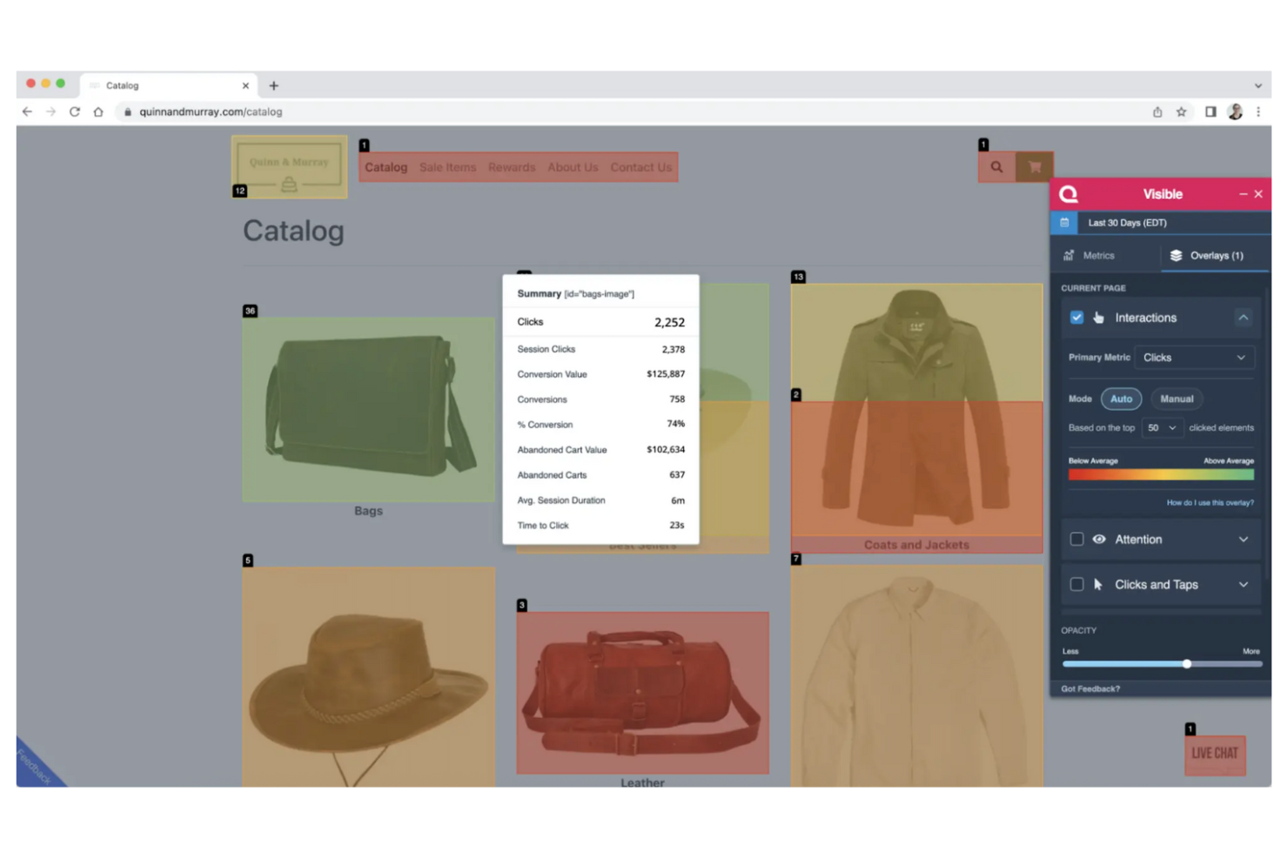The width and height of the screenshot is (1288, 859).
Task: Click the Live Chat widget
Action: 1215,754
